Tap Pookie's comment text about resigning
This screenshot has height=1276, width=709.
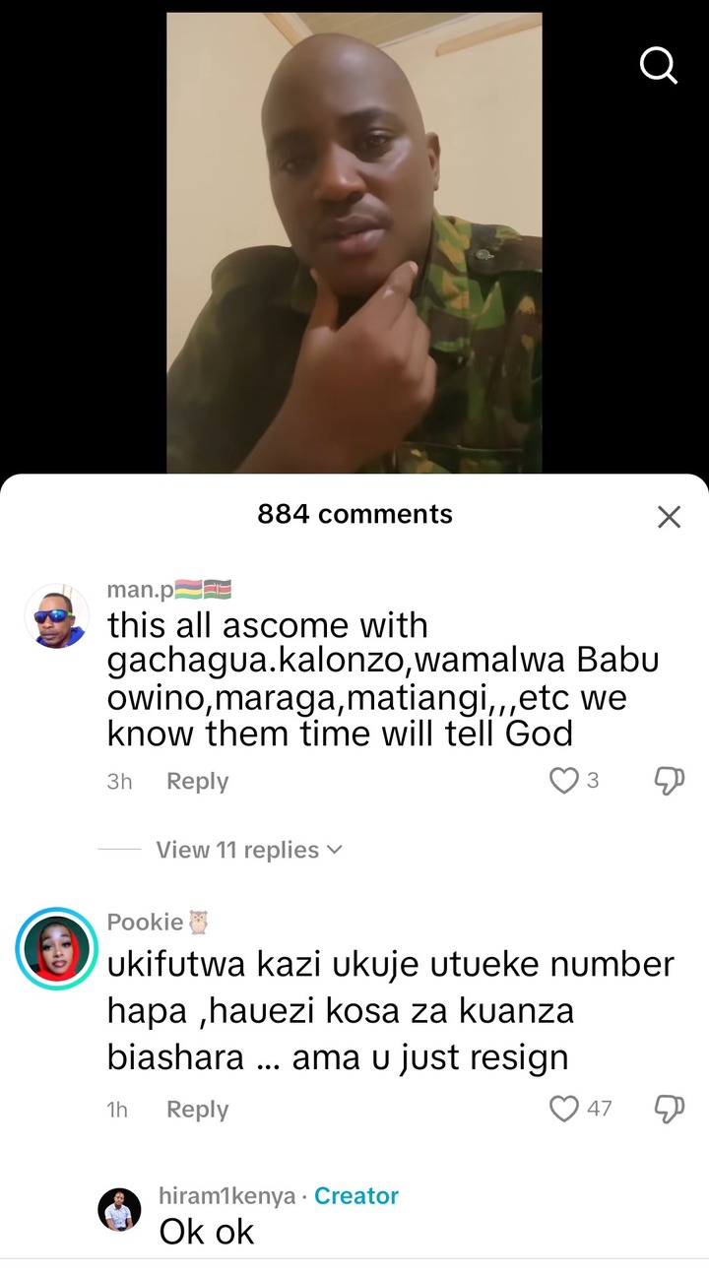click(x=391, y=1011)
